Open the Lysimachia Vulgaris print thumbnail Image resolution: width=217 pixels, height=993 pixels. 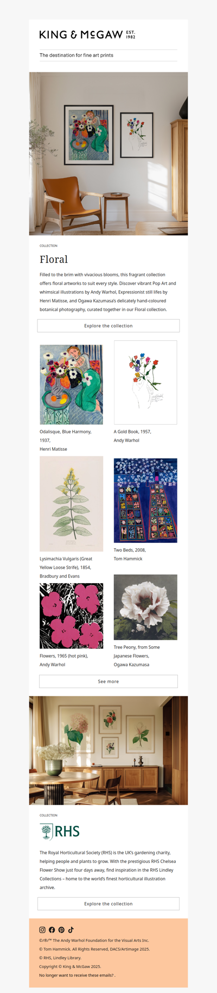pyautogui.click(x=71, y=504)
